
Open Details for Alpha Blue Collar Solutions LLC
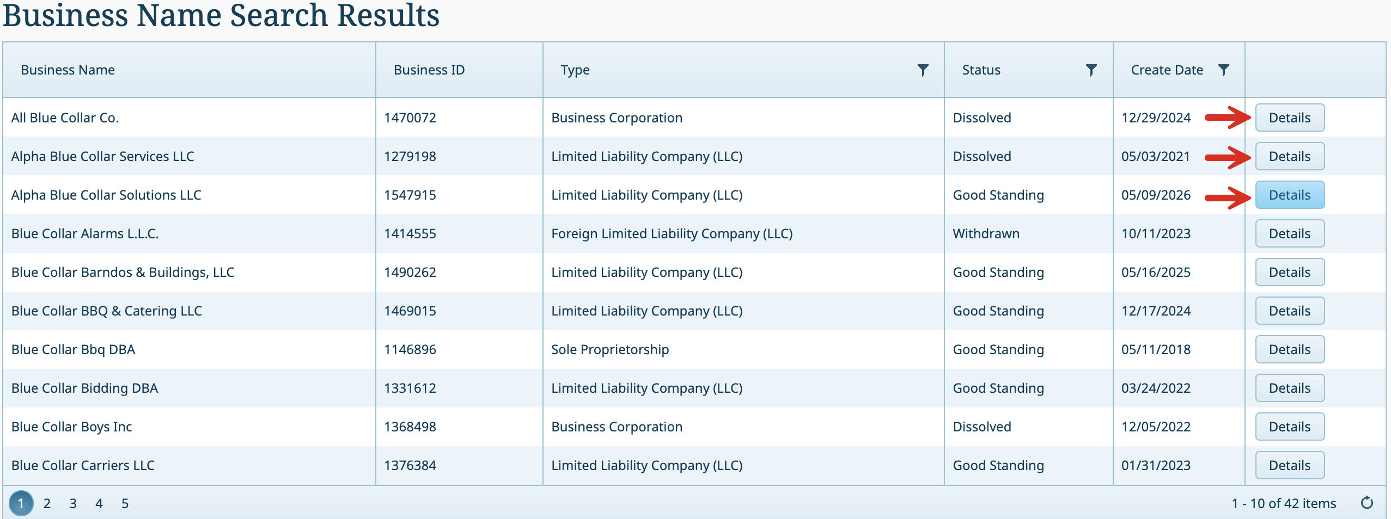click(1290, 195)
